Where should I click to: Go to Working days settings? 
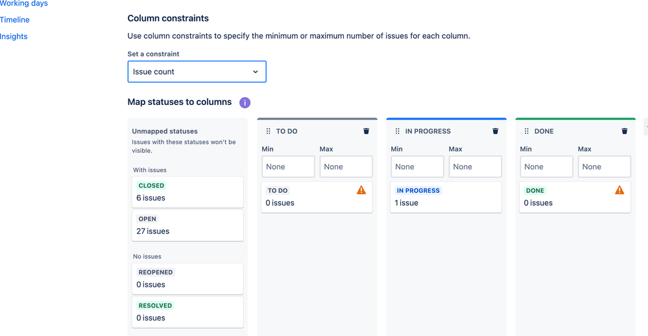pos(24,4)
